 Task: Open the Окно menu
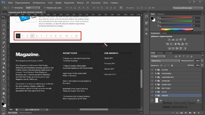105,3
